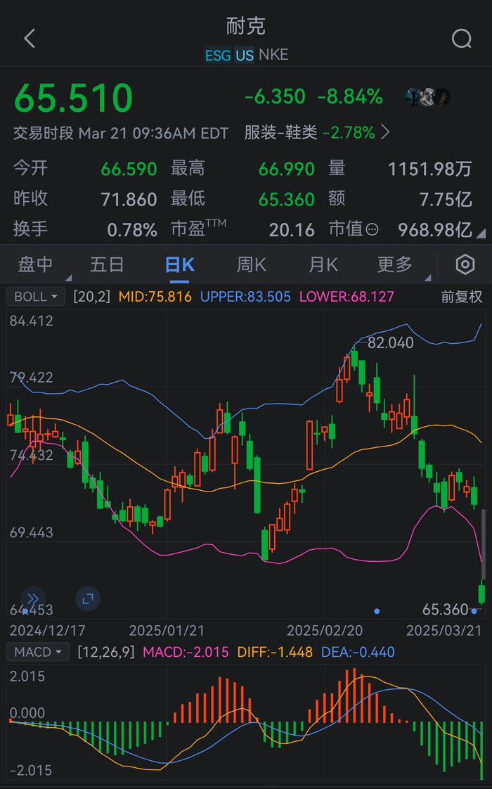Tap the 82.040 high price label
Image resolution: width=492 pixels, height=789 pixels.
click(x=390, y=342)
